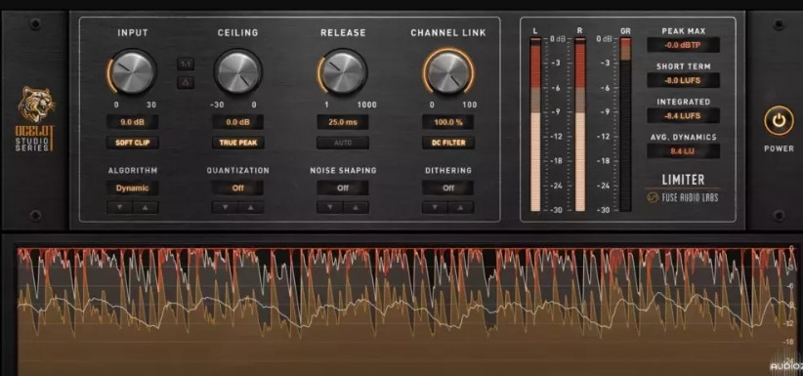This screenshot has width=803, height=376.
Task: Click Noise Shaping down arrow
Action: pyautogui.click(x=330, y=207)
